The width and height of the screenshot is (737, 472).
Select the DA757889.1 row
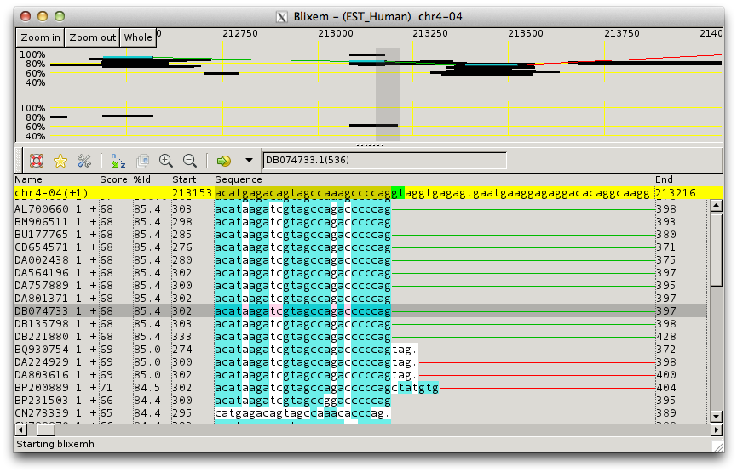[360, 286]
